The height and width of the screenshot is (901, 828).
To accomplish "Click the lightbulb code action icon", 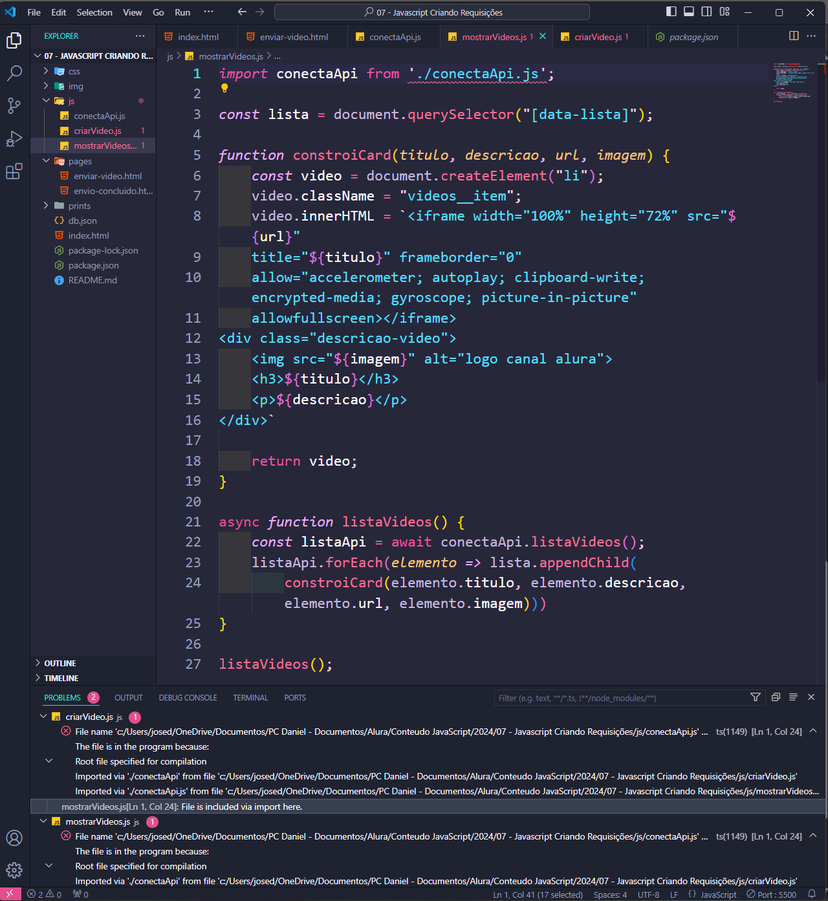I will click(224, 89).
